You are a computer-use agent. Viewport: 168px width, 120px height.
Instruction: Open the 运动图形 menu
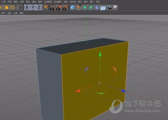(x=58, y=2)
